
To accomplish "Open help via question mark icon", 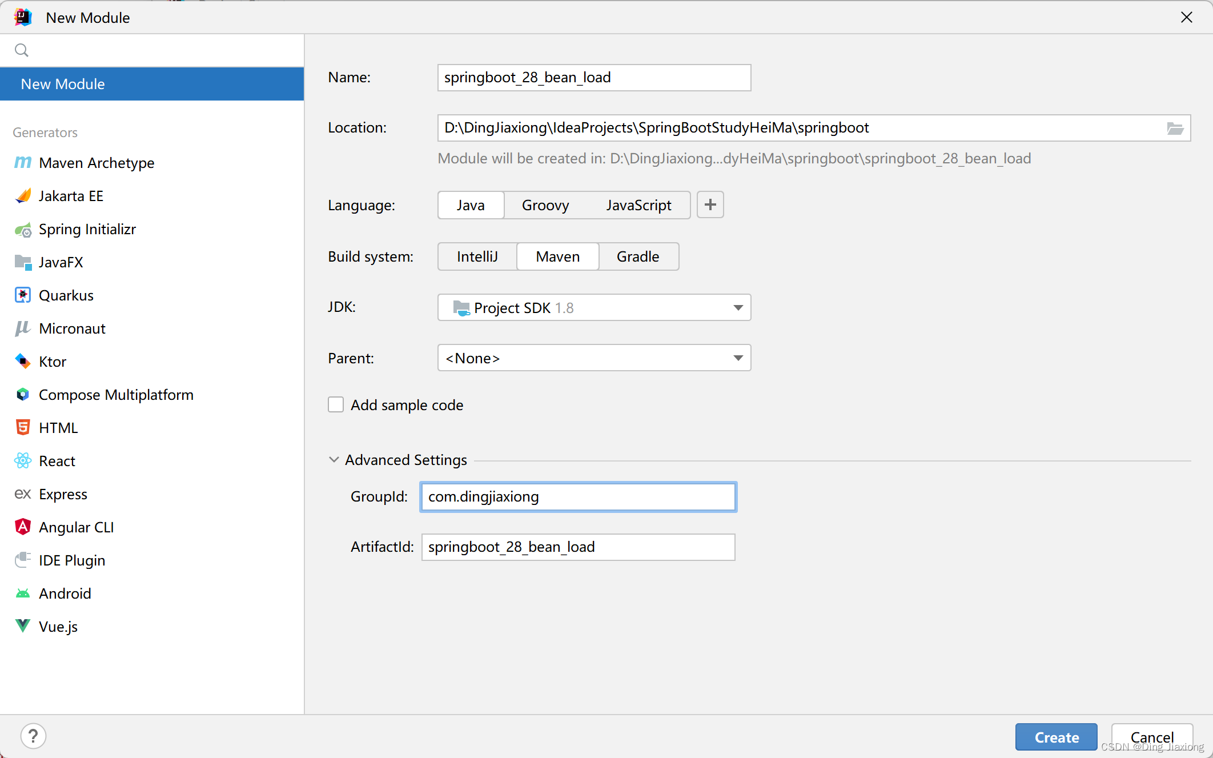I will pyautogui.click(x=34, y=736).
